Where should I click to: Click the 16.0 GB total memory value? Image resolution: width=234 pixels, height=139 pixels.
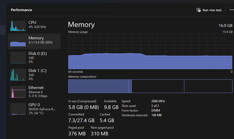pos(225,26)
